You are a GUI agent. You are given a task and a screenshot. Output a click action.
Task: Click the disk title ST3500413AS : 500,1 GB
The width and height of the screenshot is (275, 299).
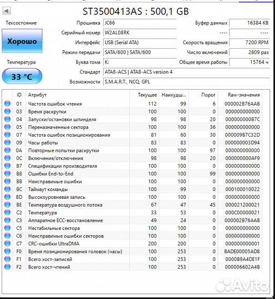pos(136,12)
